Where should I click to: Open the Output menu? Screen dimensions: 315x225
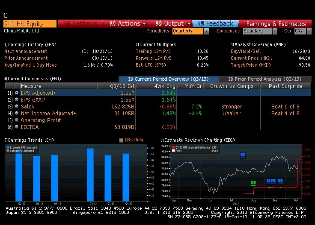click(x=170, y=23)
